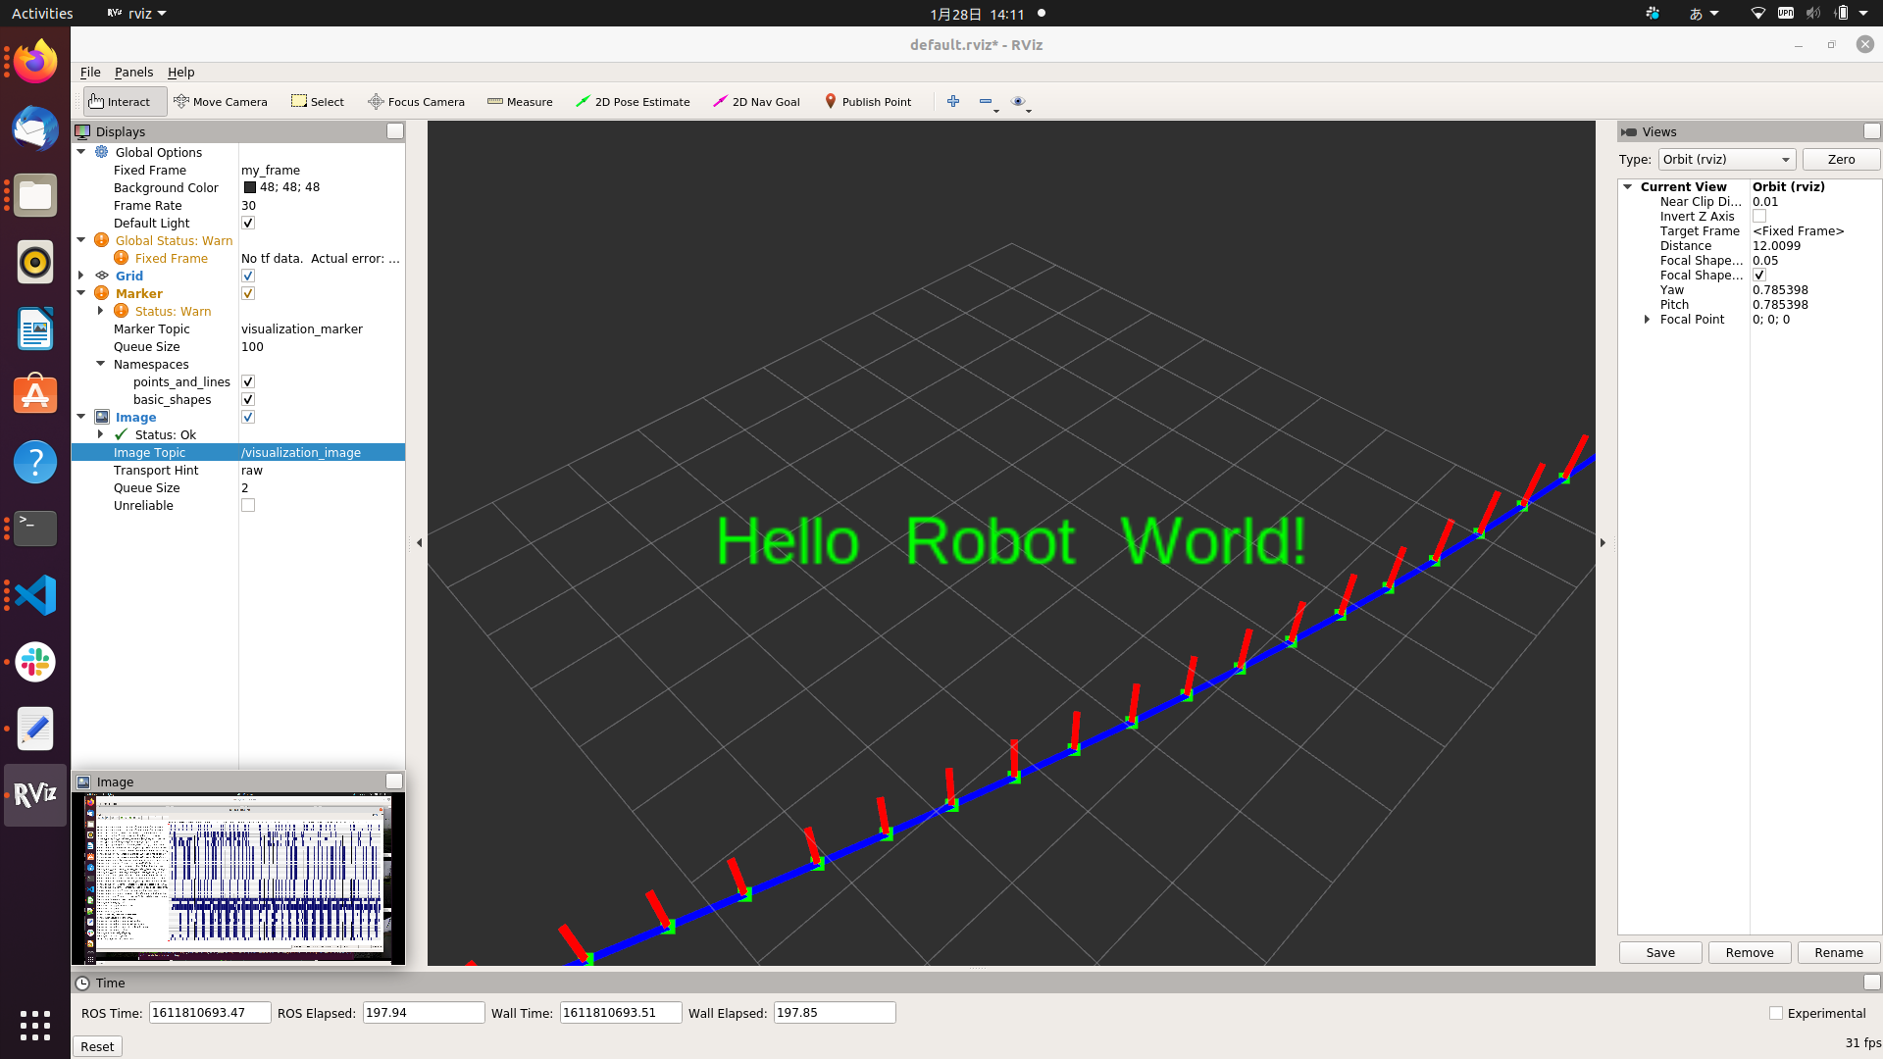Expand Marker Status: Warn details

[x=101, y=311]
